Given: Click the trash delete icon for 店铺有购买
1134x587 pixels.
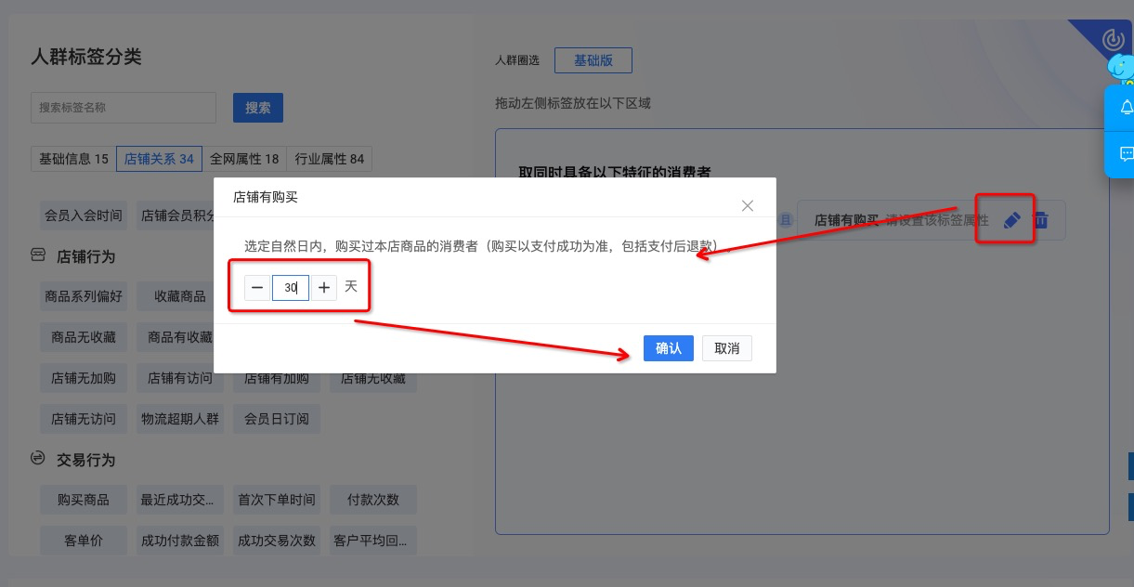Looking at the screenshot, I should point(1041,220).
